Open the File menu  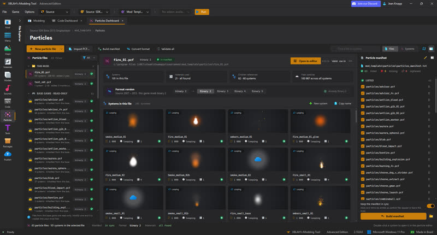(5, 12)
